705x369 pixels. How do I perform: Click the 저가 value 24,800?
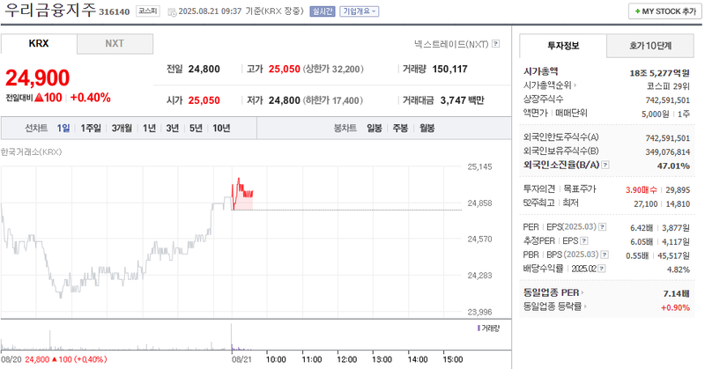[284, 100]
